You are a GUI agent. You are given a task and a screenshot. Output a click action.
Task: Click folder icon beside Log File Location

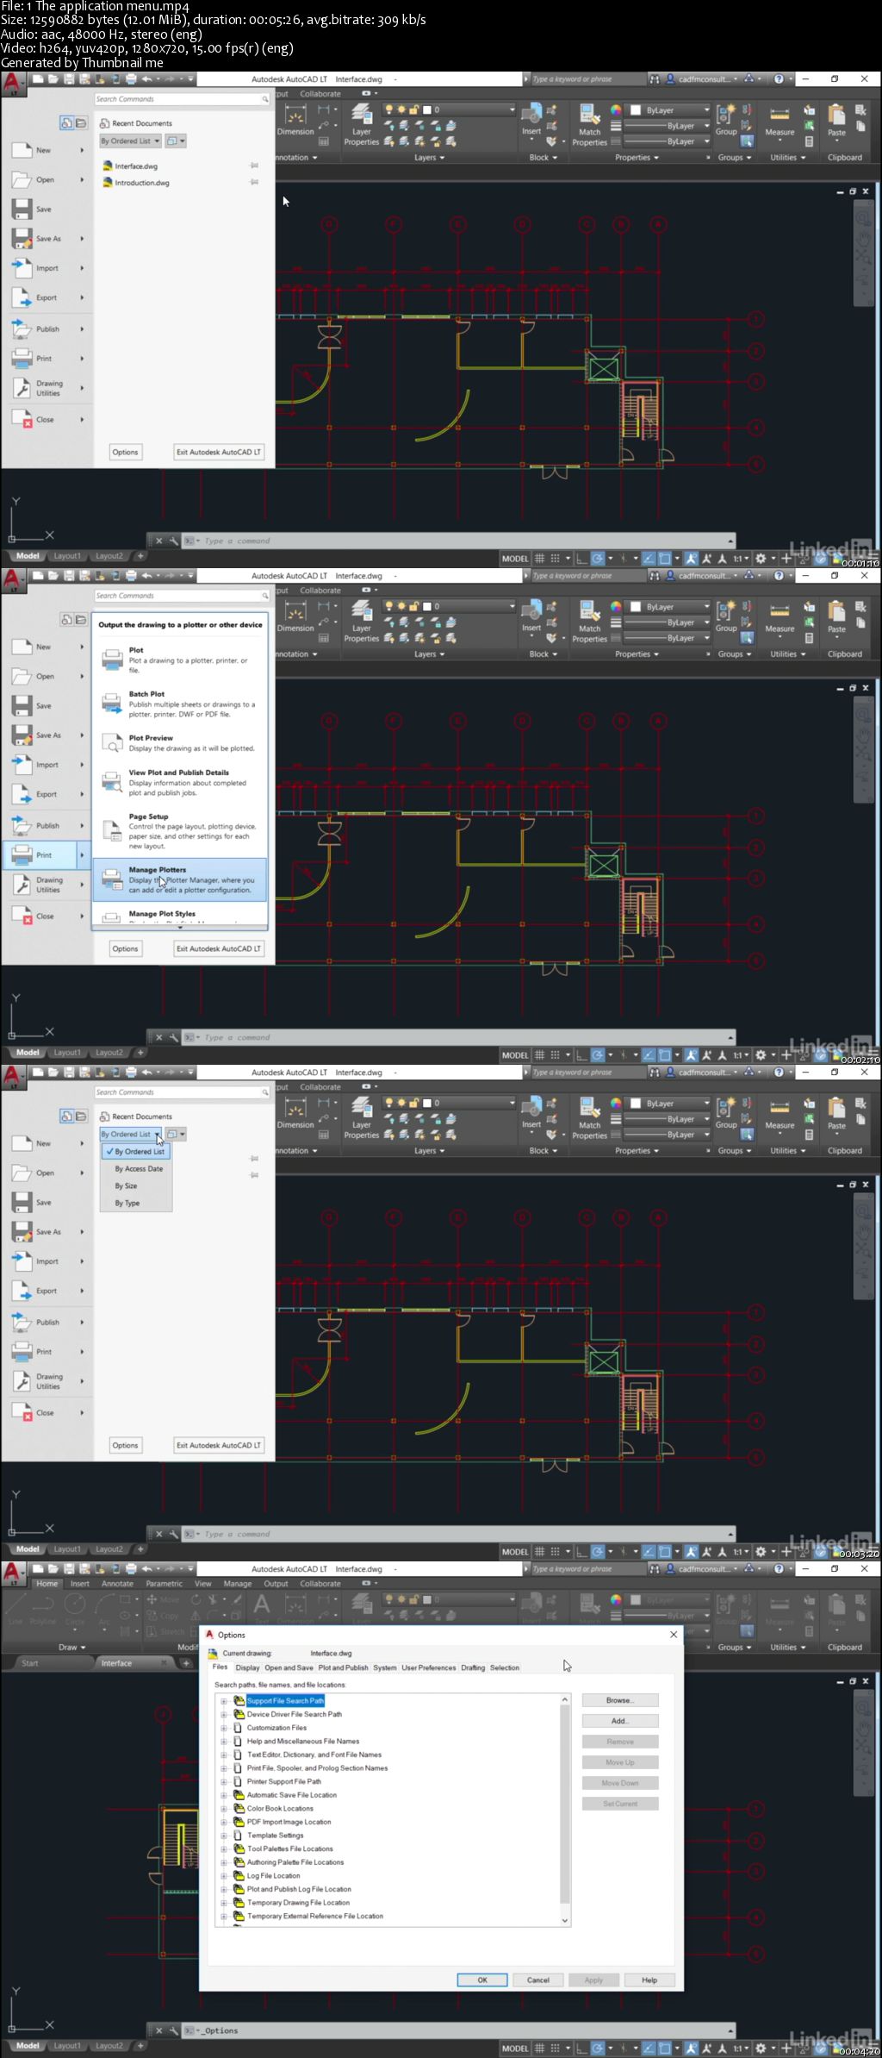click(239, 1876)
